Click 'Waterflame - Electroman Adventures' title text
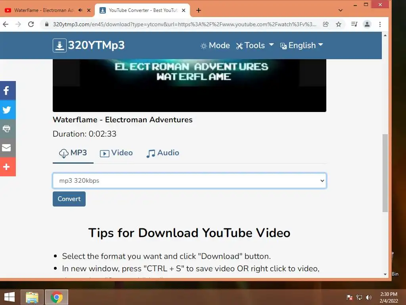The height and width of the screenshot is (305, 406). point(123,120)
